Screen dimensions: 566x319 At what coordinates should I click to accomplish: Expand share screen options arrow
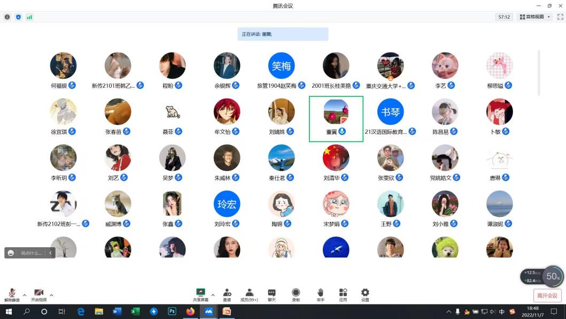click(x=213, y=295)
